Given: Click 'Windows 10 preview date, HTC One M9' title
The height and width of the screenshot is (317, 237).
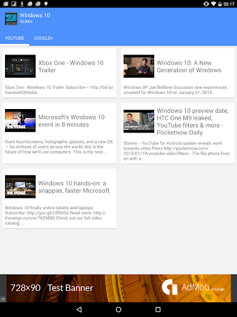Looking at the screenshot, I should coord(193,122).
